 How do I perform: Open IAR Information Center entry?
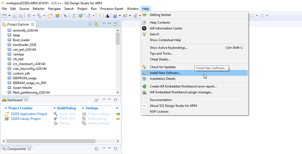point(194,28)
